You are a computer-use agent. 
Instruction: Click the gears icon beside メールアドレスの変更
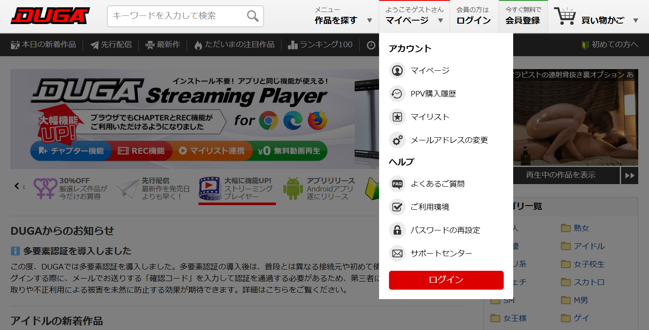tap(397, 140)
